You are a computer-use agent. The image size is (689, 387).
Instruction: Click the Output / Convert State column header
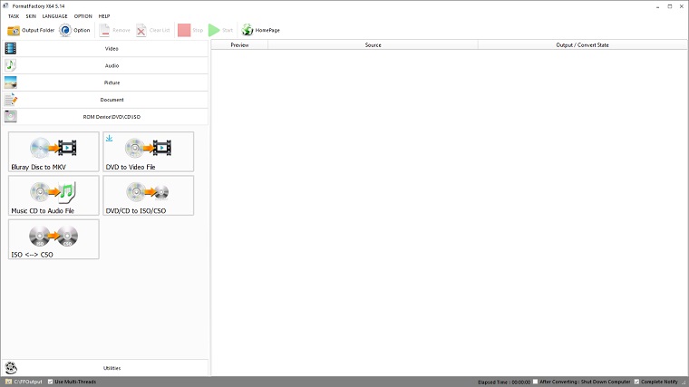click(582, 44)
